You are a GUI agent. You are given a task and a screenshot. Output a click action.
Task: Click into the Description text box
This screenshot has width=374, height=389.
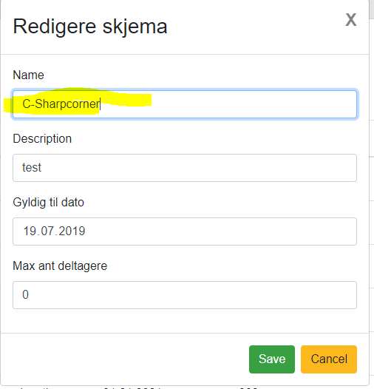click(185, 168)
